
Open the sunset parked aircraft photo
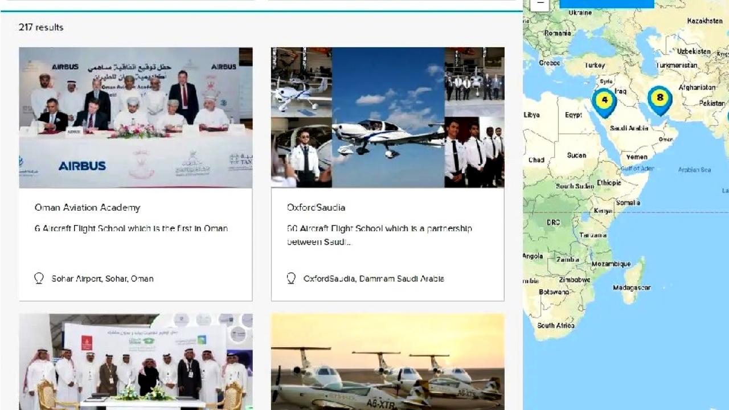[388, 362]
